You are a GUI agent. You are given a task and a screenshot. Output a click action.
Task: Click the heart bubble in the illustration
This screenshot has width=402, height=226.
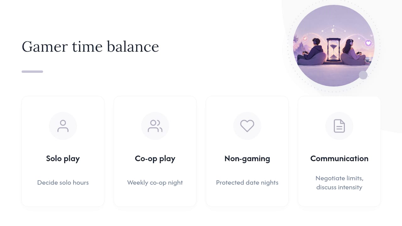point(368,43)
